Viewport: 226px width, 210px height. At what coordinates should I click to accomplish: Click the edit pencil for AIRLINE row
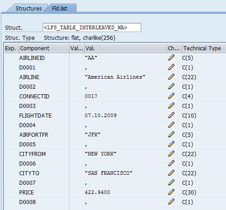point(171,77)
